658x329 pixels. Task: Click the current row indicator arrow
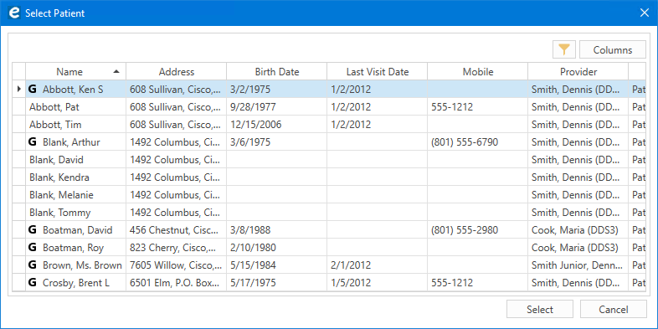coord(18,89)
